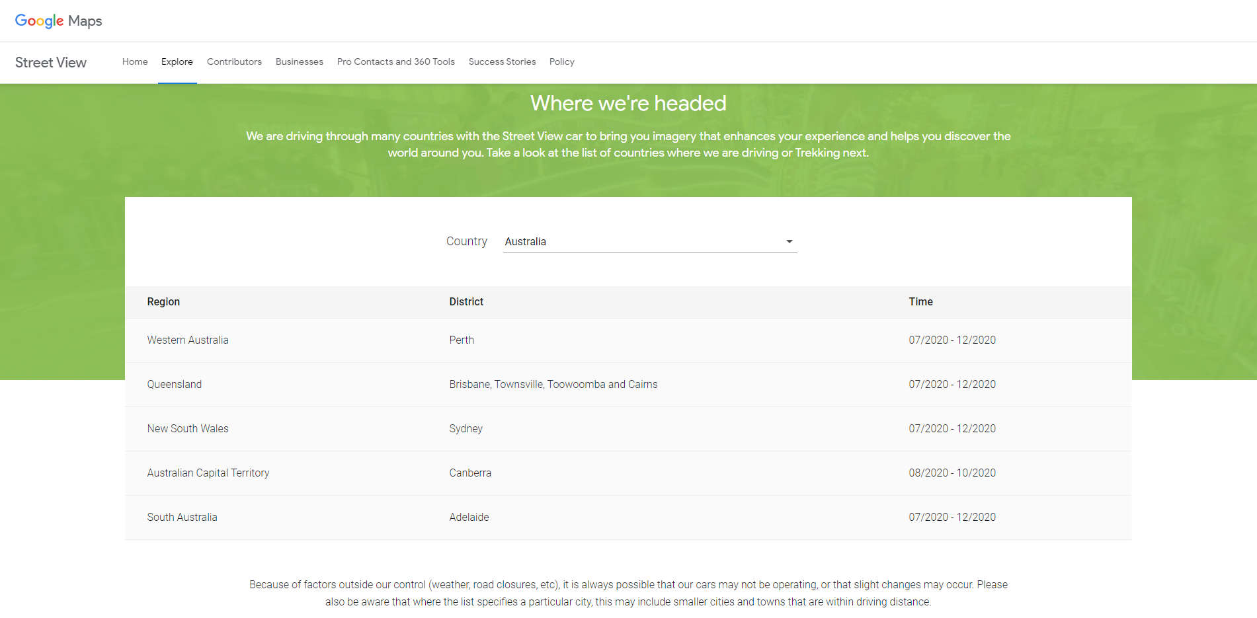Click the Country label
The width and height of the screenshot is (1257, 618).
467,241
